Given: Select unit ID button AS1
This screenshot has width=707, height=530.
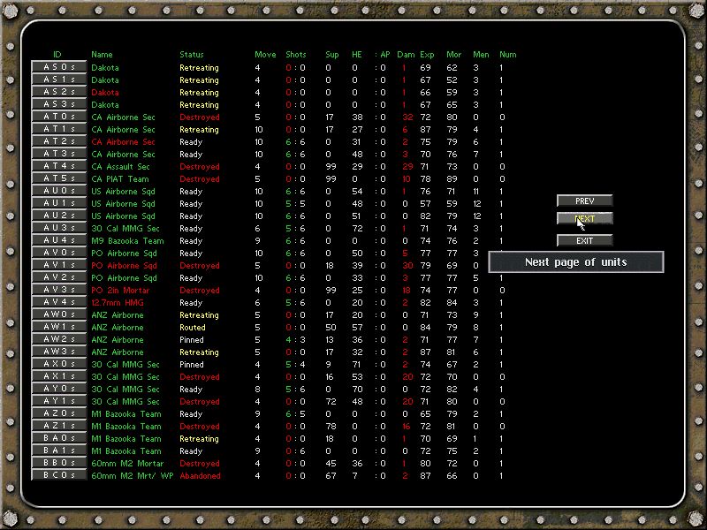Looking at the screenshot, I should tap(58, 79).
